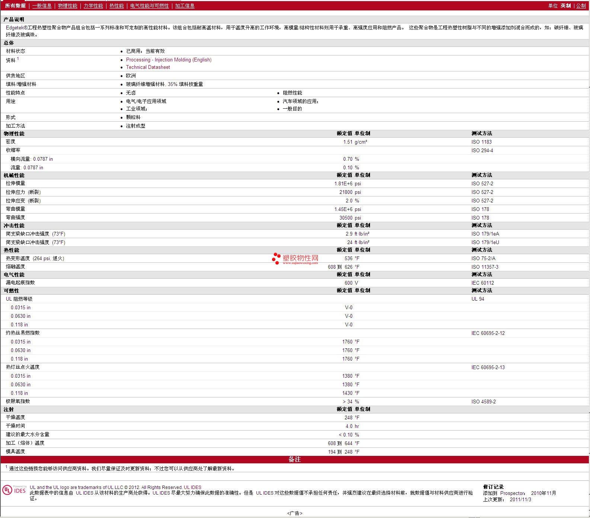This screenshot has height=518, width=590.
Task: Click 拉伸应力 value 21800 psi
Action: point(350,192)
